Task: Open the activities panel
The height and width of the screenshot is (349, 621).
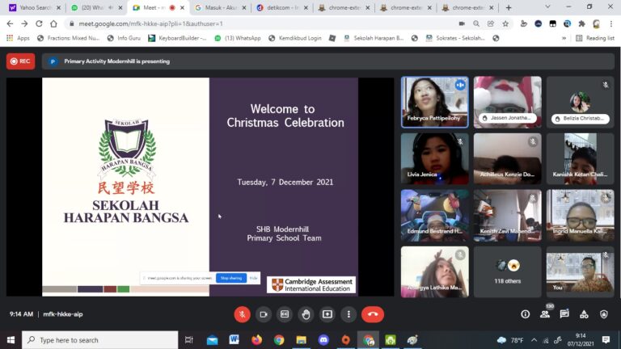Action: [584, 314]
